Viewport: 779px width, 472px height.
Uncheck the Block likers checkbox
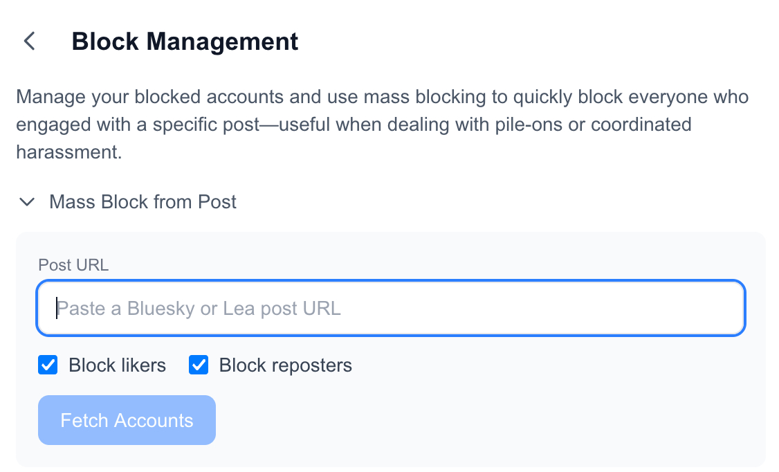click(x=48, y=365)
